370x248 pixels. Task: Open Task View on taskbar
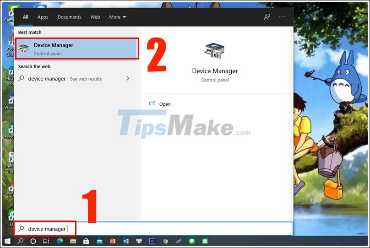pyautogui.click(x=46, y=241)
